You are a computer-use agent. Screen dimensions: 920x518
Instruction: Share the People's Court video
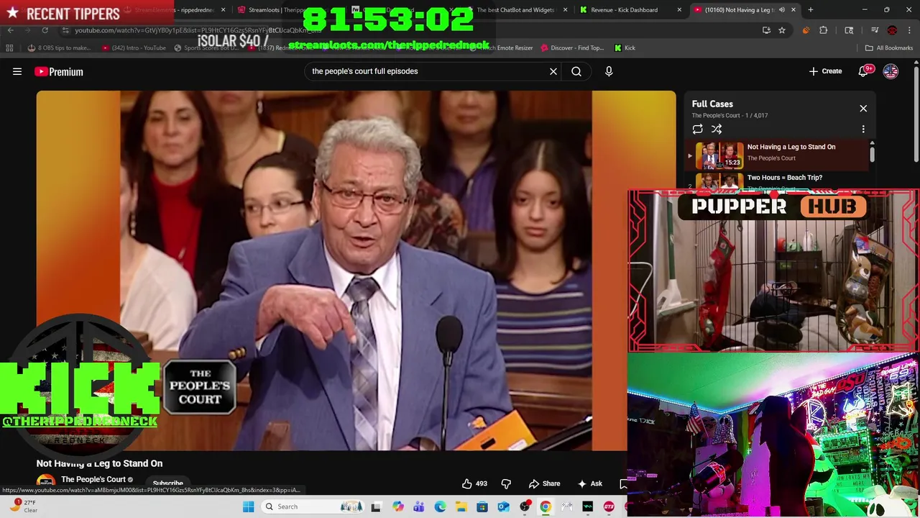[544, 483]
